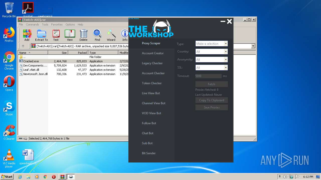Open the Tools menu in WinRAR
321x180 pixels.
pyautogui.click(x=45, y=24)
